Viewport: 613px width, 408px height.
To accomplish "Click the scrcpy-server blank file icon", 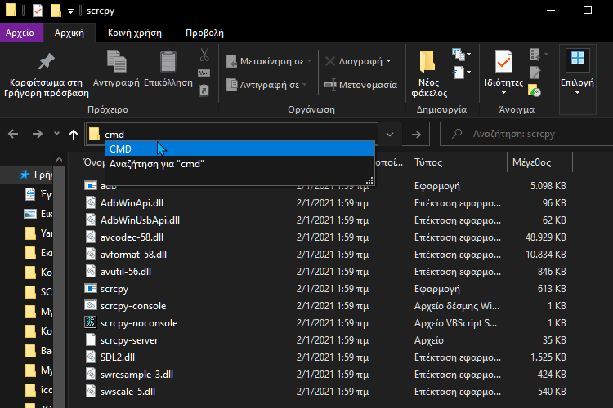I will (x=90, y=339).
